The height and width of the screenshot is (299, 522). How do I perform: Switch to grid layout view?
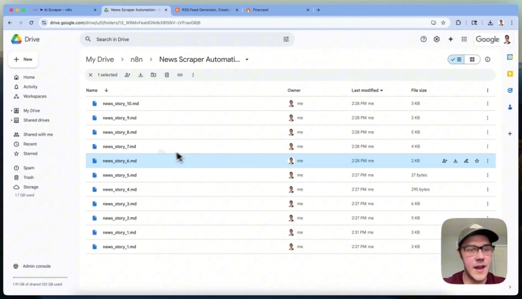point(472,59)
